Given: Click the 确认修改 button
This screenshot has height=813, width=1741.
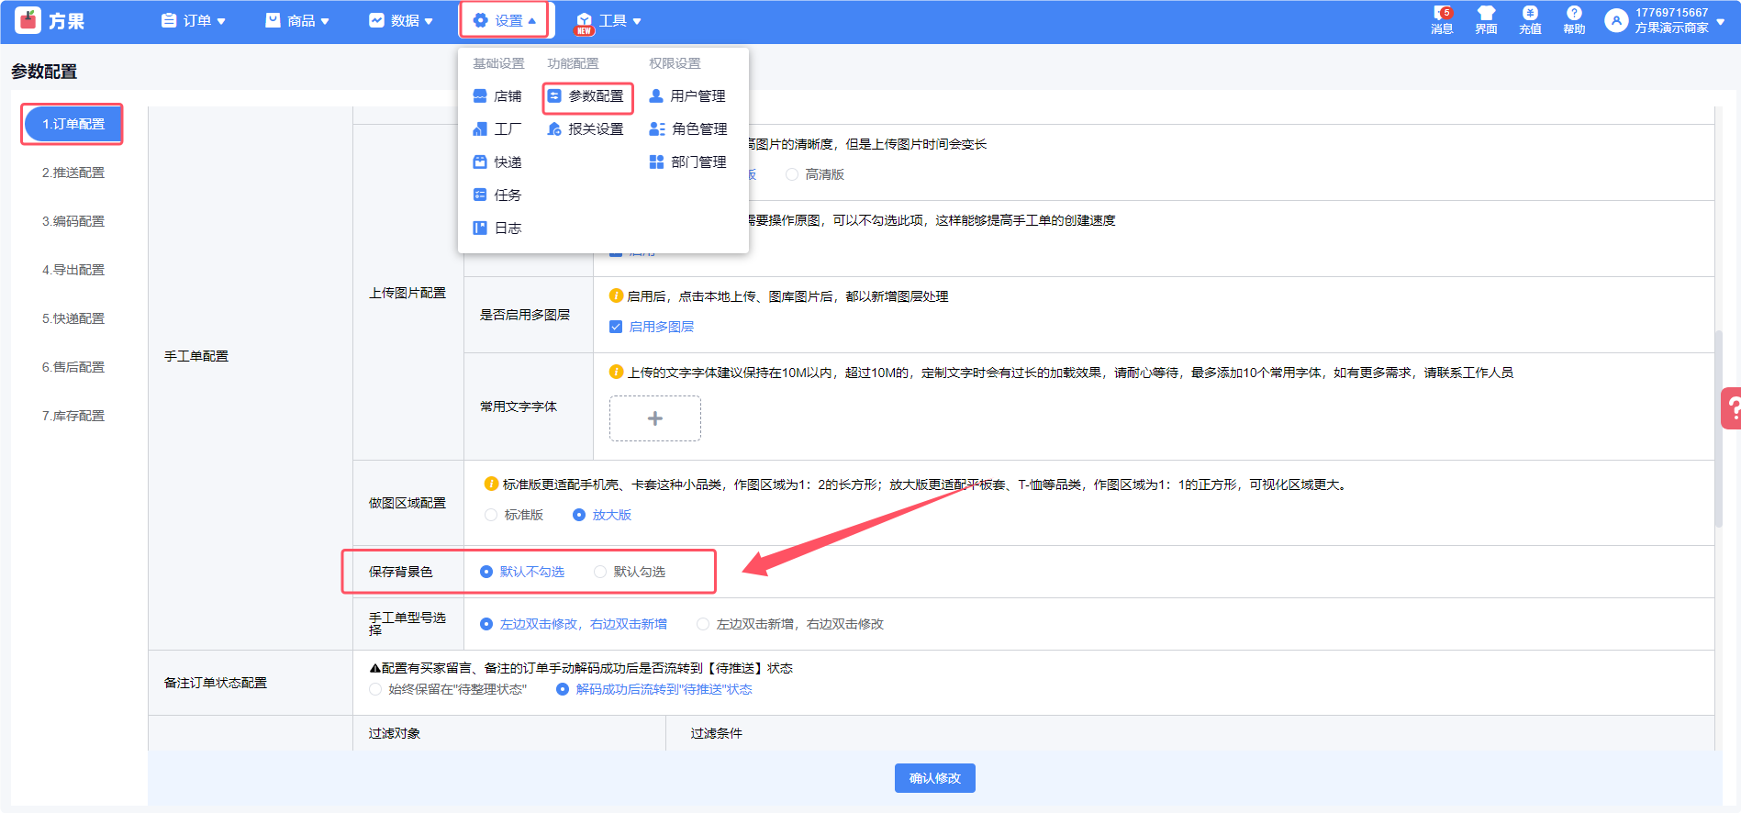Looking at the screenshot, I should pyautogui.click(x=934, y=778).
